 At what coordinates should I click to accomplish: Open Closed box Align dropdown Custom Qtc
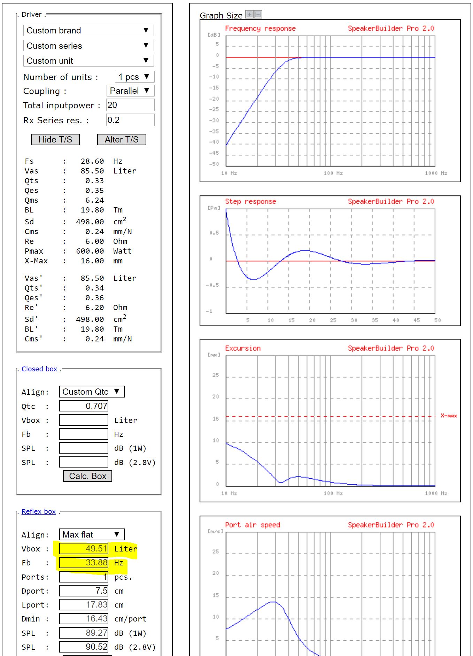tap(92, 392)
